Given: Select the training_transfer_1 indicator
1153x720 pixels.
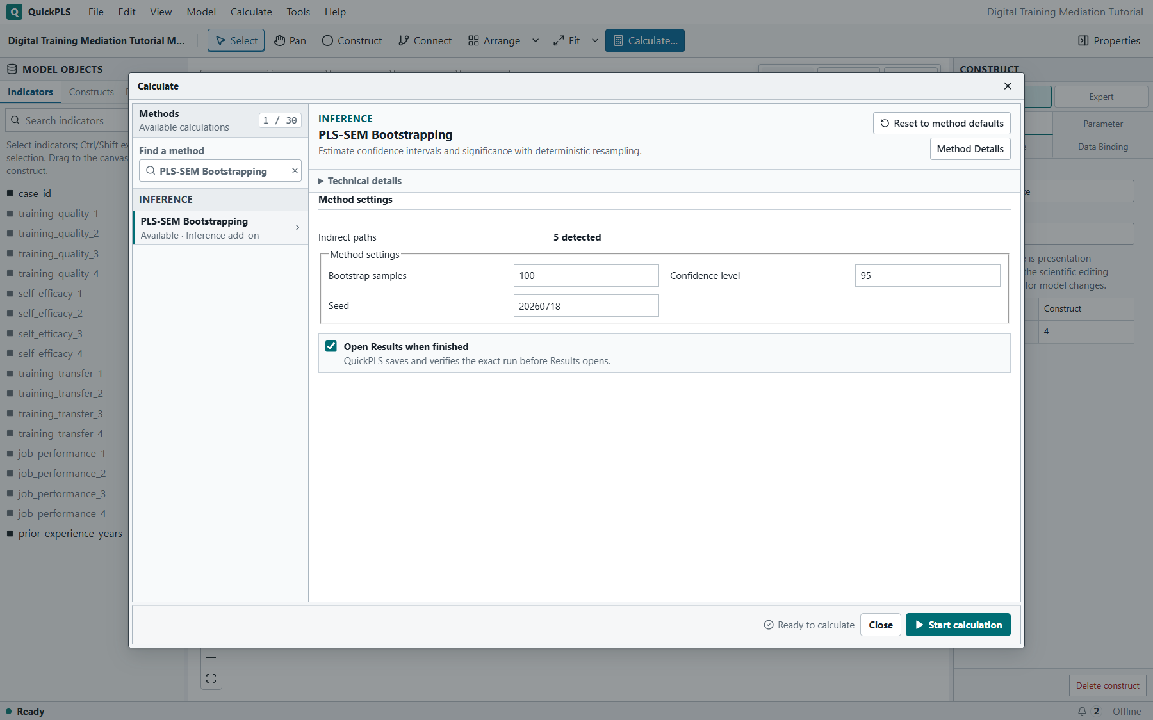Looking at the screenshot, I should click(x=60, y=373).
